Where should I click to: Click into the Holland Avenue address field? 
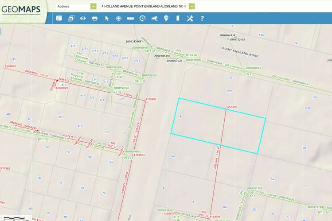[141, 7]
